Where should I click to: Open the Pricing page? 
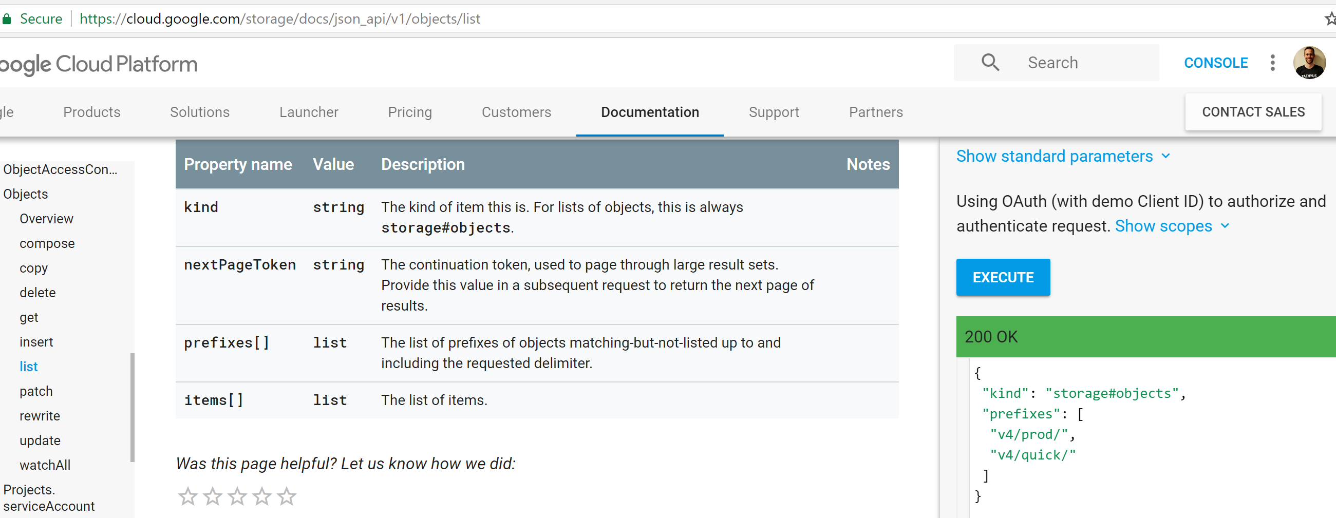410,112
